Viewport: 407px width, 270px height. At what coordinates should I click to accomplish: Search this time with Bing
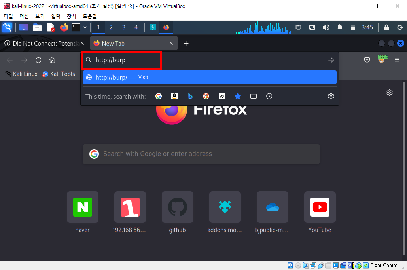(x=190, y=97)
